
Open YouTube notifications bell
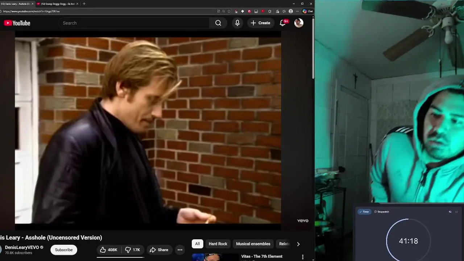283,23
